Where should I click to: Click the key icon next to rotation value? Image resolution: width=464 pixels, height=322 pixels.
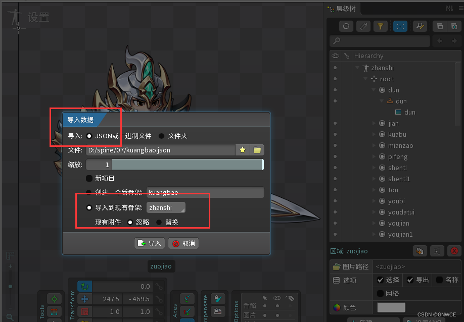[x=159, y=286]
